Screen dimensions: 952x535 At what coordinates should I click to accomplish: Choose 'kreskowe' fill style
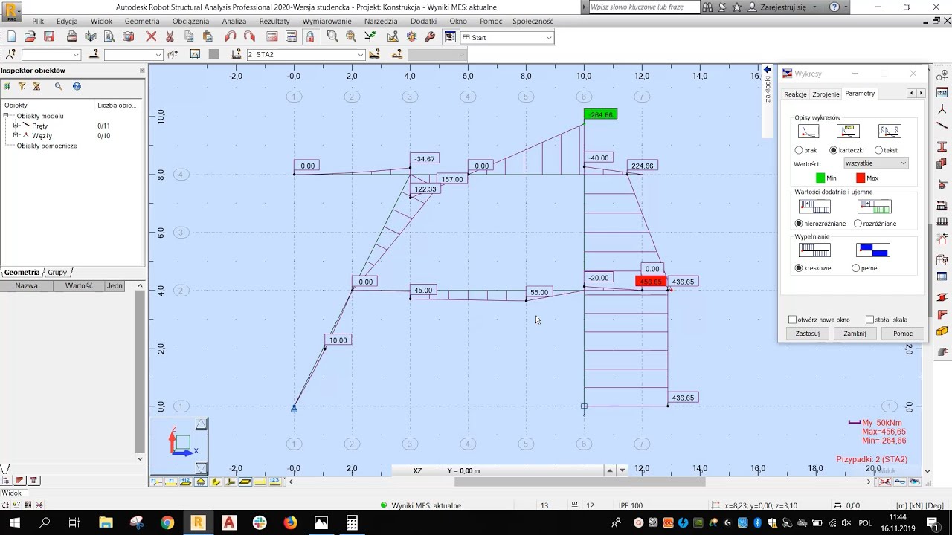click(813, 268)
